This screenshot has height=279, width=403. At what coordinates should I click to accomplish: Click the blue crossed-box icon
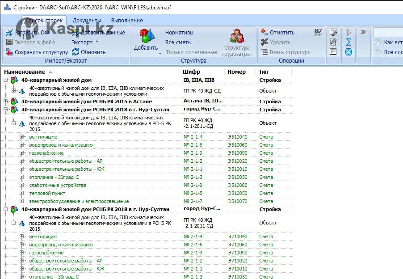[348, 52]
